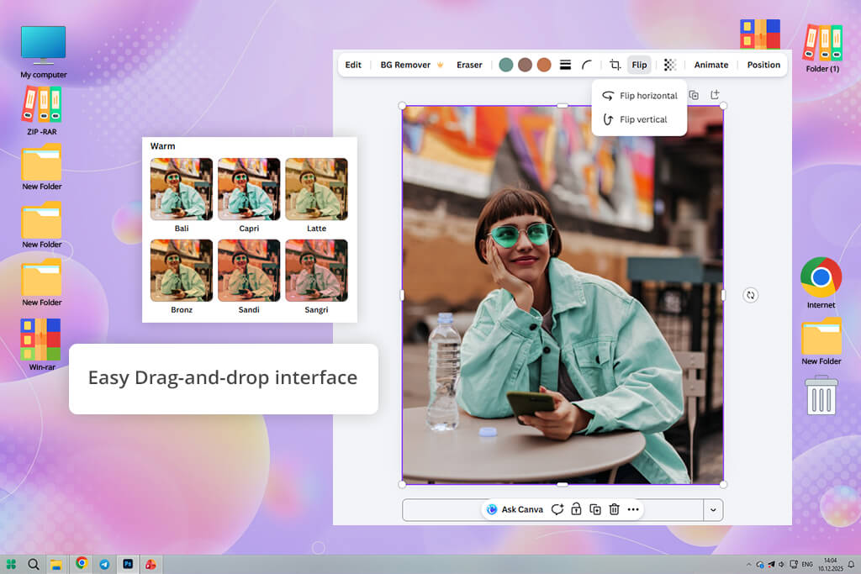Toggle the lock icon on floating toolbar
The width and height of the screenshot is (861, 574).
576,509
